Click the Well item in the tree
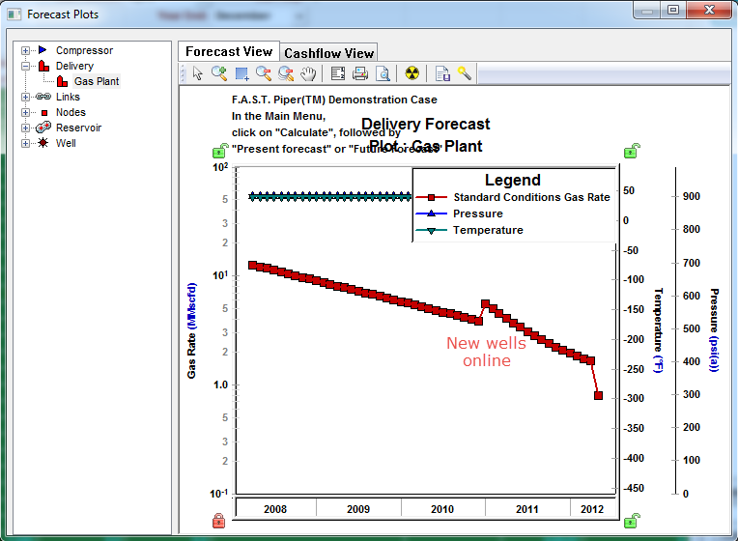The height and width of the screenshot is (541, 738). 65,143
